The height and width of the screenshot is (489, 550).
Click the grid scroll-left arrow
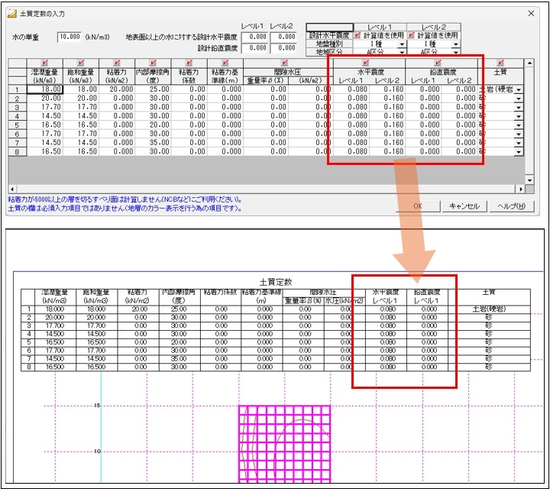tap(13, 189)
